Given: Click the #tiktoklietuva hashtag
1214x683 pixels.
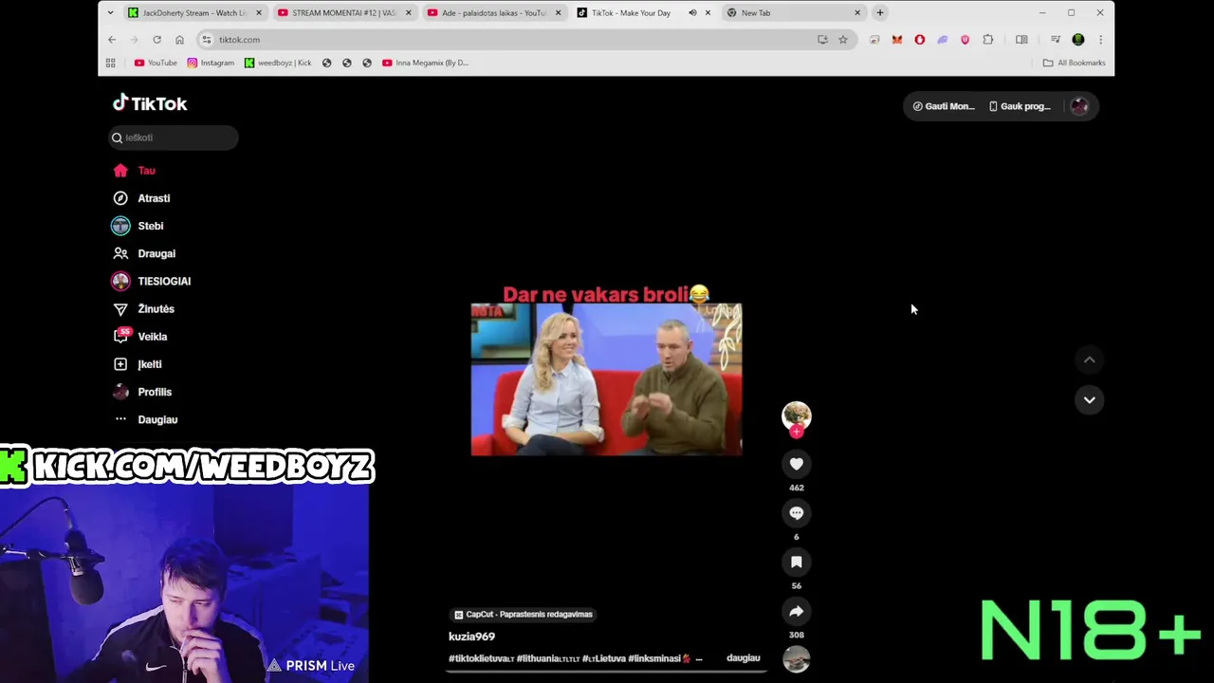Looking at the screenshot, I should [x=481, y=658].
